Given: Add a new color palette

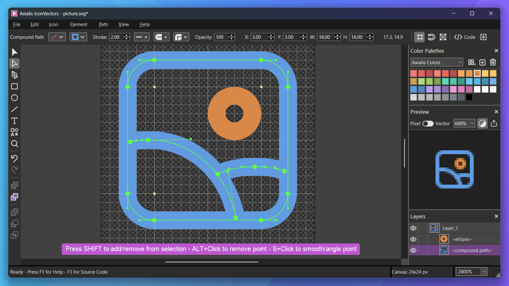Looking at the screenshot, I should (x=482, y=62).
